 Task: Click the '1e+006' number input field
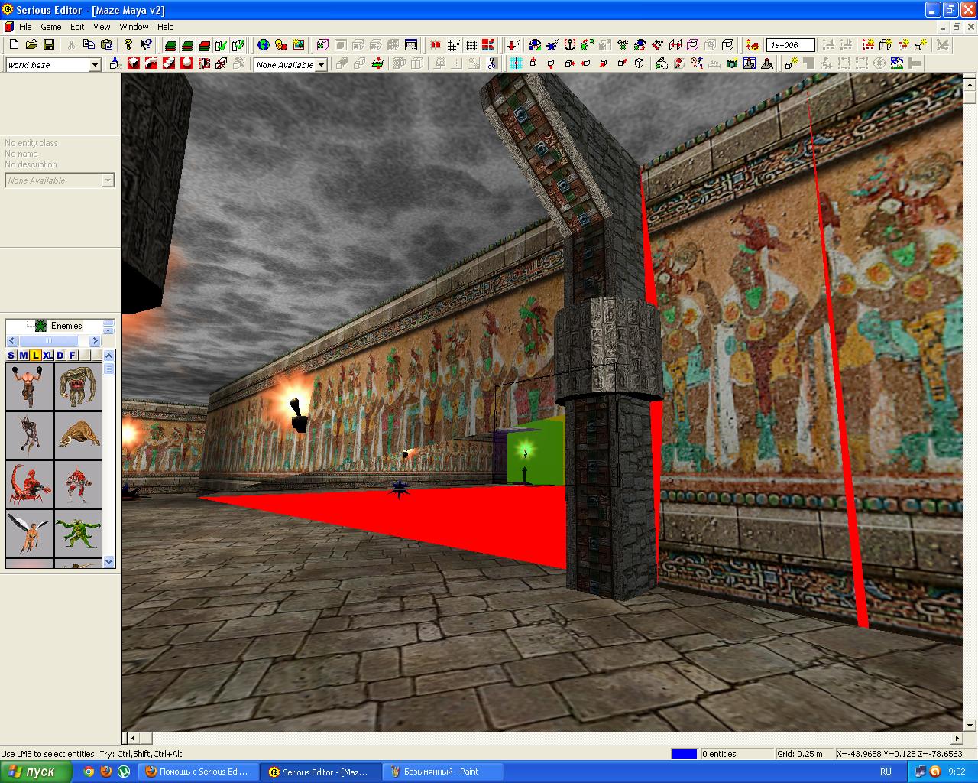click(x=791, y=45)
